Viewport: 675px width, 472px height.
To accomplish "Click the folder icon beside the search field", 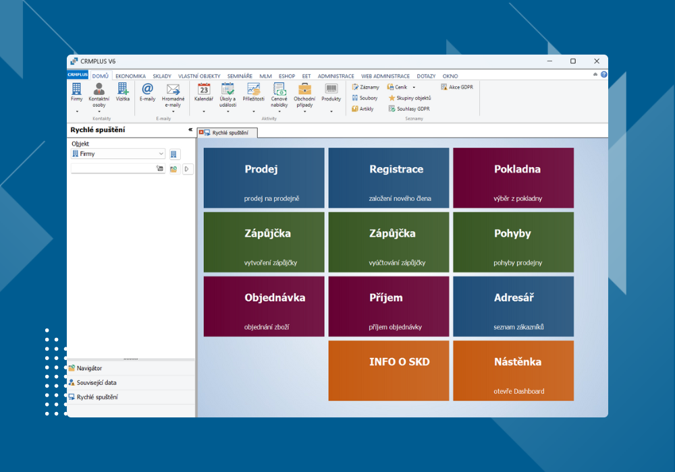I will [174, 169].
